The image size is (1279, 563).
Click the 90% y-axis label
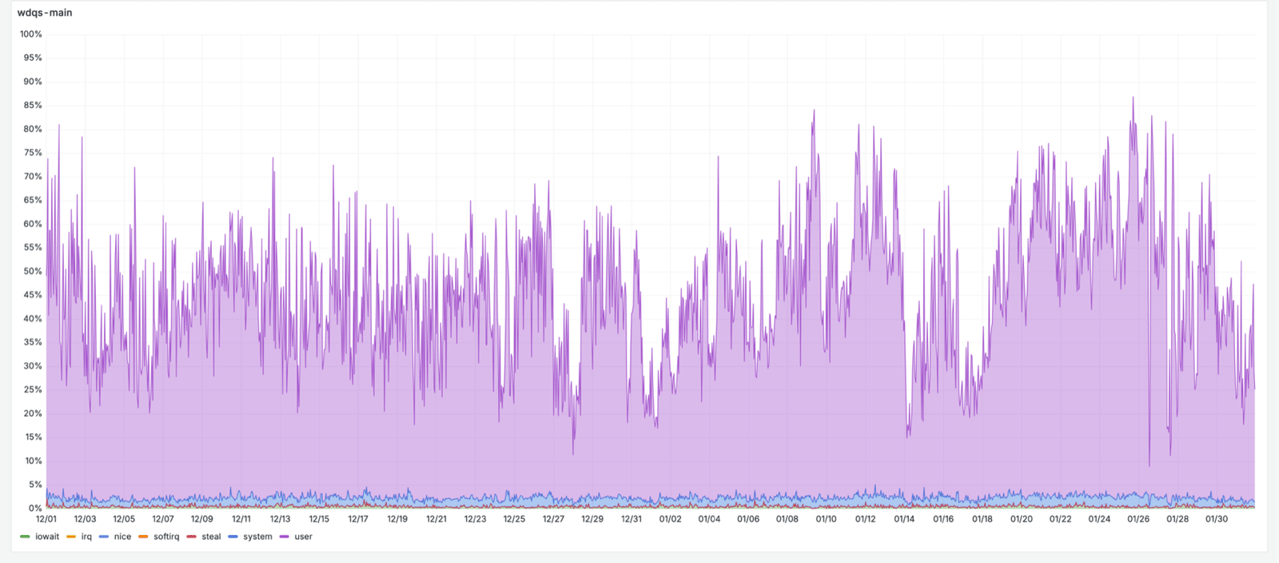(x=33, y=82)
